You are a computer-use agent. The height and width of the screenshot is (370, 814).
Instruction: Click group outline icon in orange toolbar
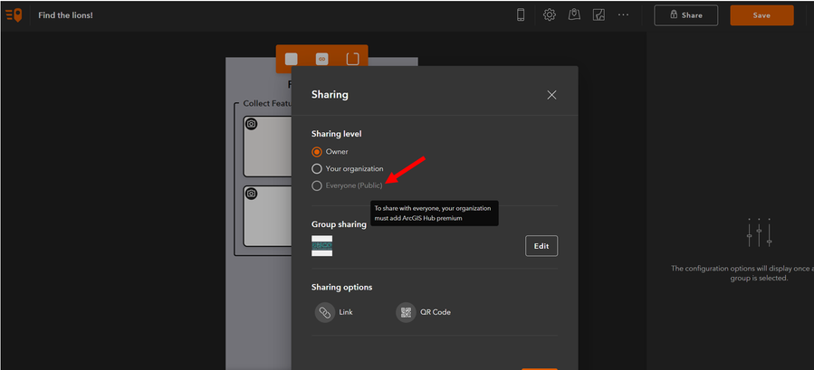tap(352, 59)
